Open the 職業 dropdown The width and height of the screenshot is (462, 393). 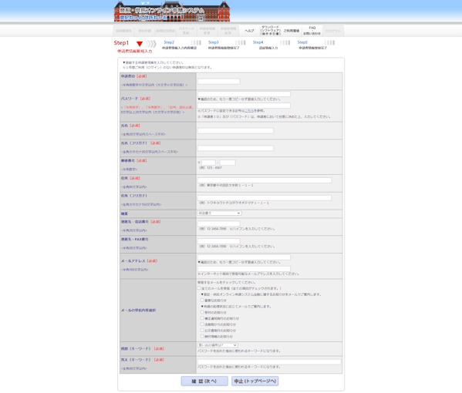(220, 213)
